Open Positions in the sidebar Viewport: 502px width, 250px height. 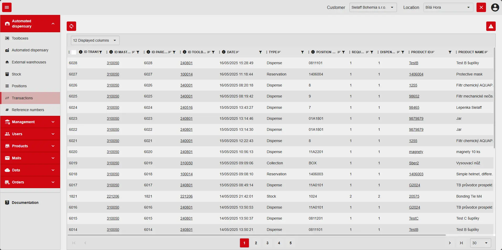click(x=19, y=86)
